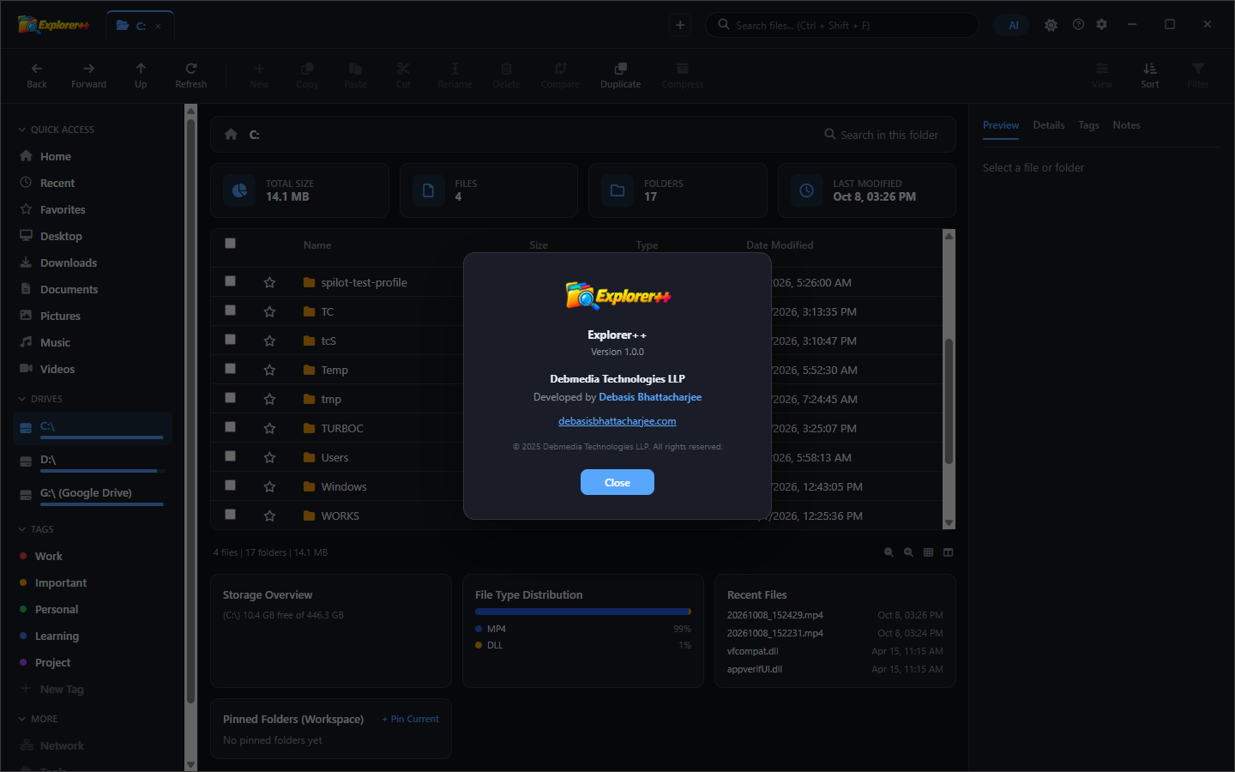Screen dimensions: 1235x772
Task: Click the AI assistant button
Action: [1013, 25]
